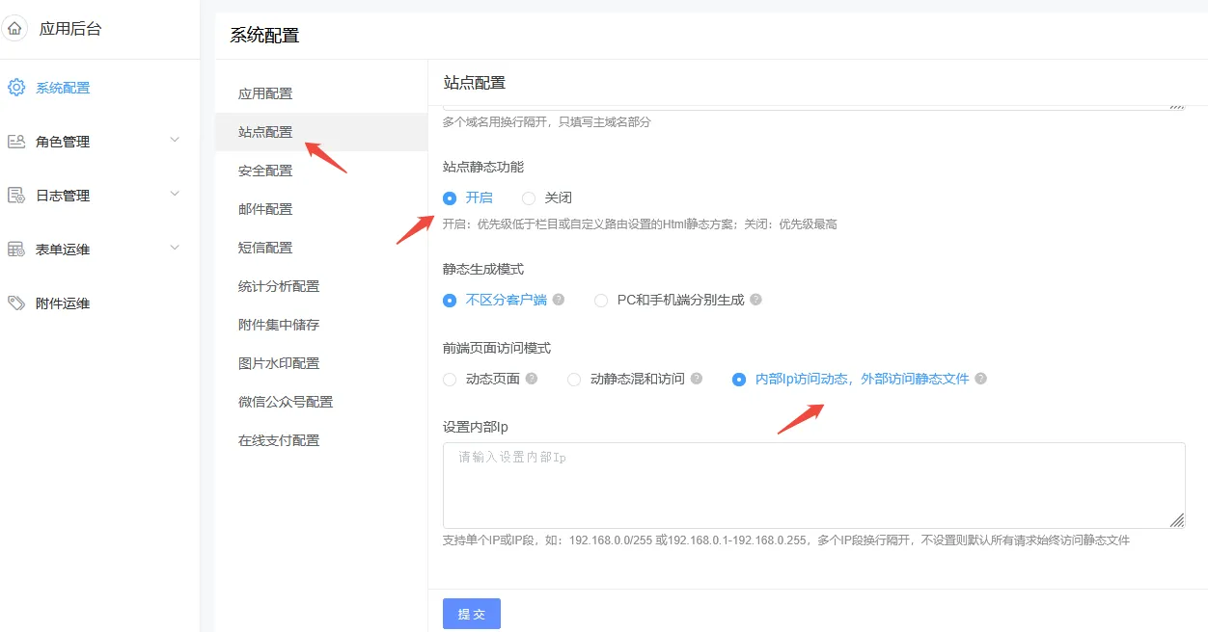Select the 关闭 radio for 站点静态功能
1208x632 pixels.
click(x=529, y=197)
